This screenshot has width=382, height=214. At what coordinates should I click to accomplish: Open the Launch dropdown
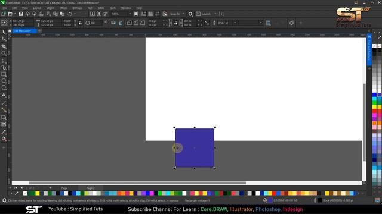pos(215,14)
